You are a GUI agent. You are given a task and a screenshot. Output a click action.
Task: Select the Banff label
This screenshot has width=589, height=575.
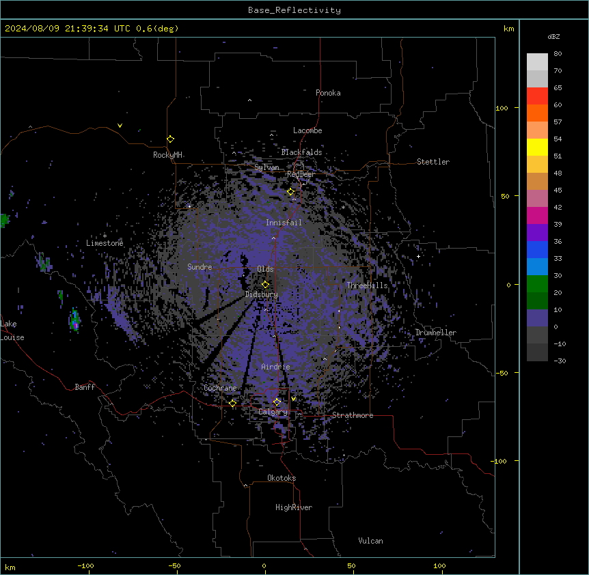tap(85, 387)
